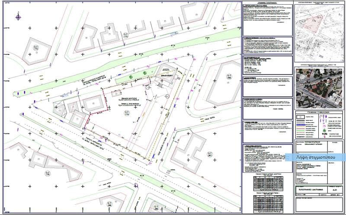Select the north arrow compass symbol

[18, 17]
